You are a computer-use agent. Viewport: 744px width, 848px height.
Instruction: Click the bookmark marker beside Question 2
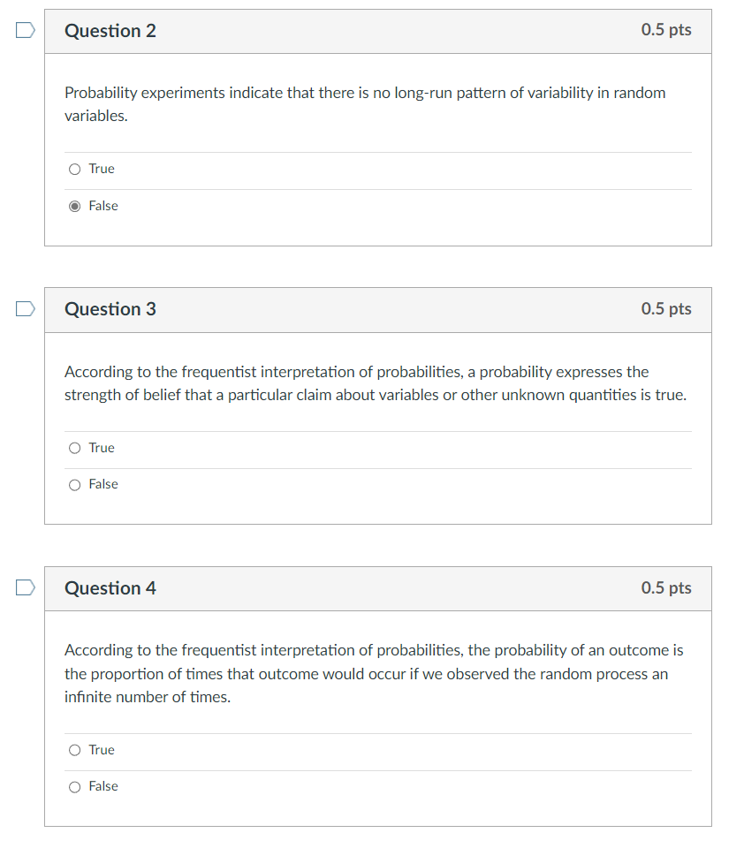24,29
